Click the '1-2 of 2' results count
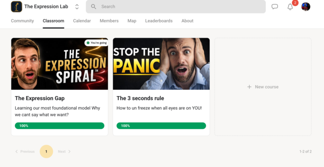This screenshot has height=167, width=324. click(306, 152)
